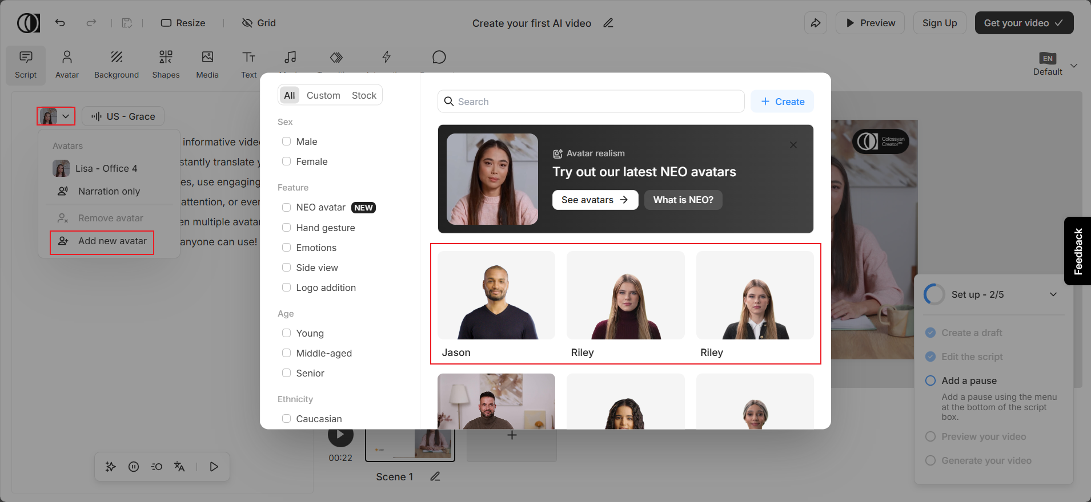Check the Emotions feature filter
This screenshot has height=502, width=1091.
click(x=286, y=248)
